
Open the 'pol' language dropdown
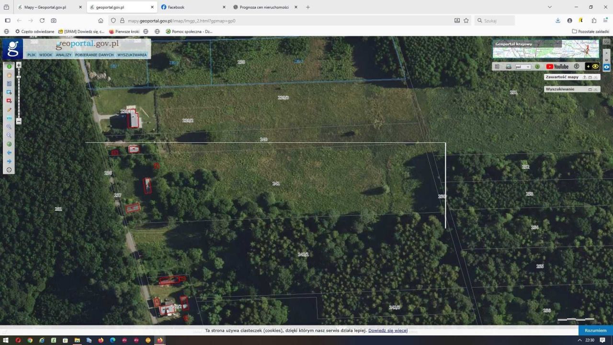(x=523, y=67)
